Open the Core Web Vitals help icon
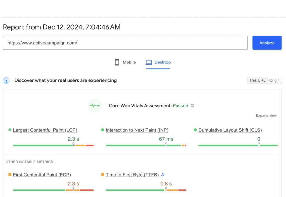 192,105
